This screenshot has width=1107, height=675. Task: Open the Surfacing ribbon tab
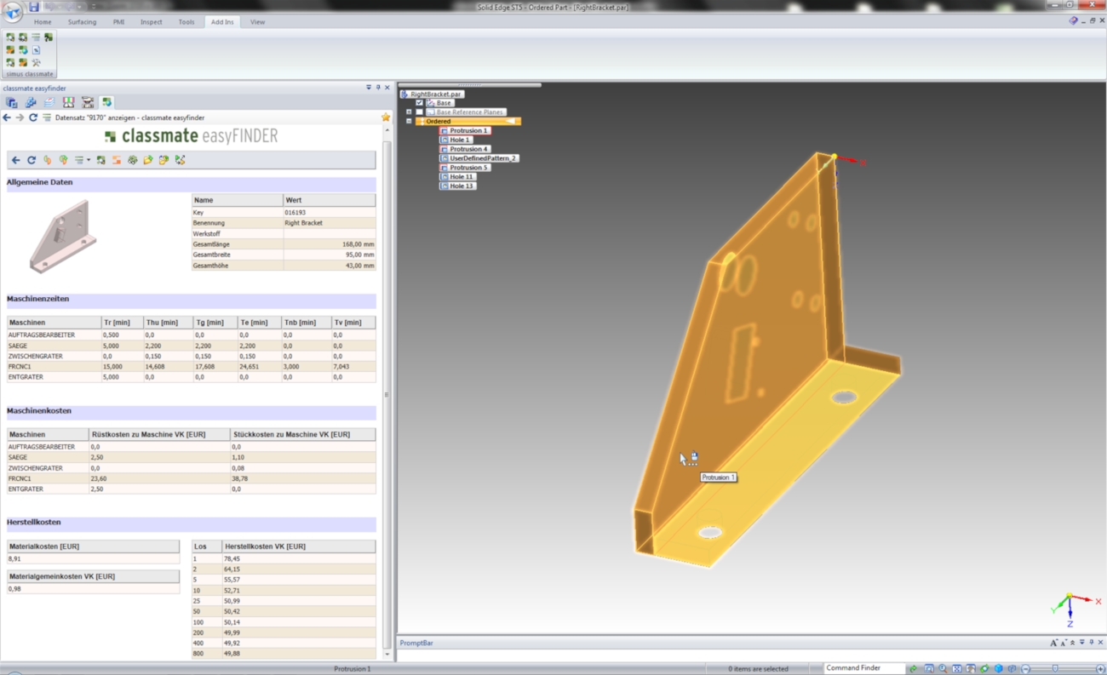coord(83,22)
